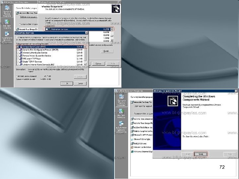Click the Windows Internet Explorer program icon
Screen dimensions: 239x179
(132, 151)
